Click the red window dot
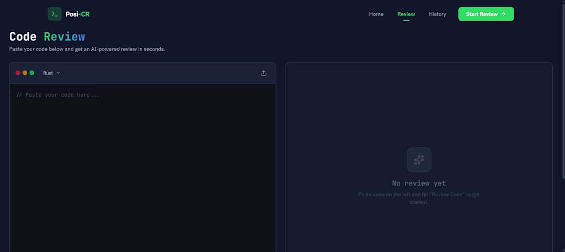Screen dimensions: 565x252 (18, 73)
